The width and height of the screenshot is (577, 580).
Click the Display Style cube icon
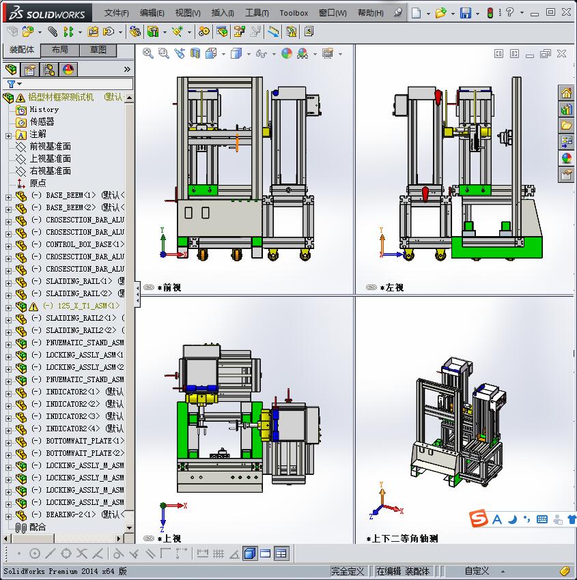click(236, 54)
